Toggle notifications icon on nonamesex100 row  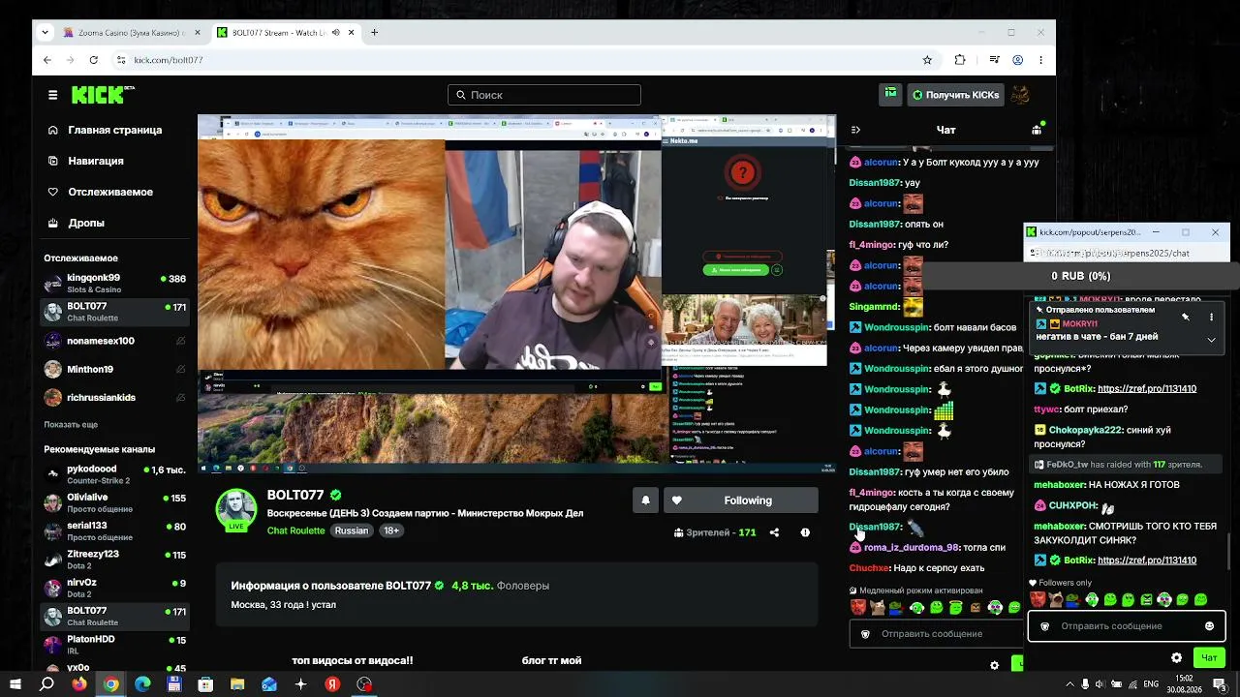click(x=180, y=341)
